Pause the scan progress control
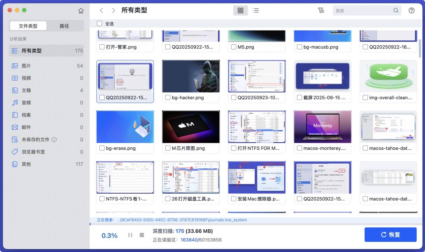The width and height of the screenshot is (425, 252). [130, 235]
